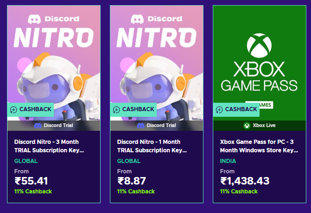
Task: Click the small Discord Trial icon on second card
Action: pos(141,126)
